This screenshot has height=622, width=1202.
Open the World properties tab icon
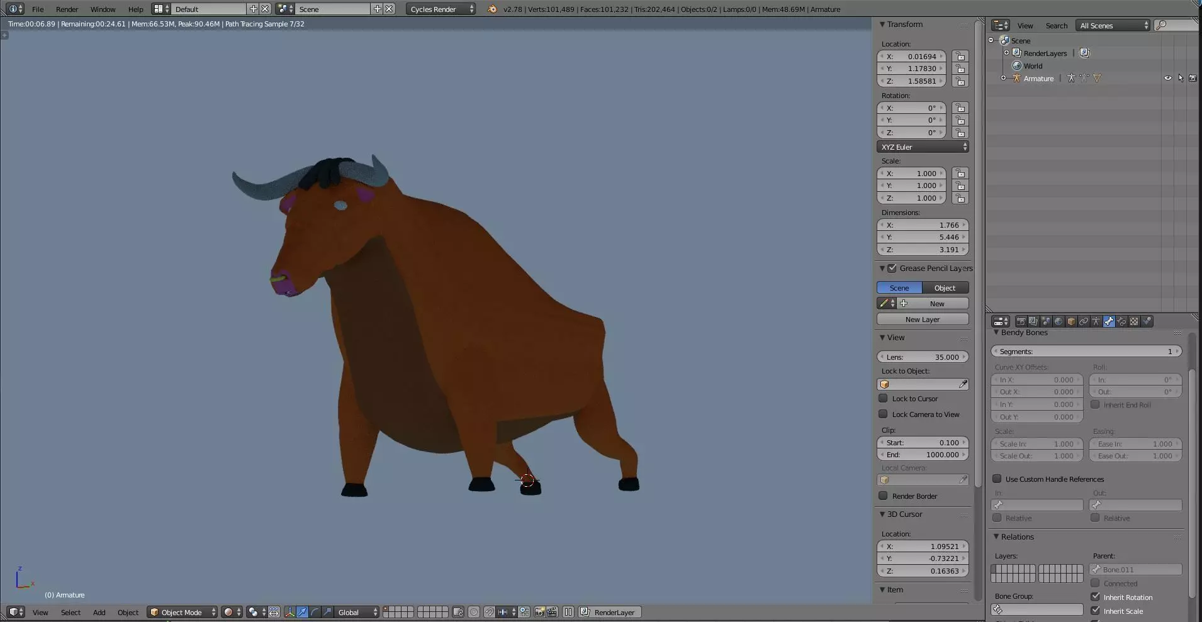(x=1059, y=321)
